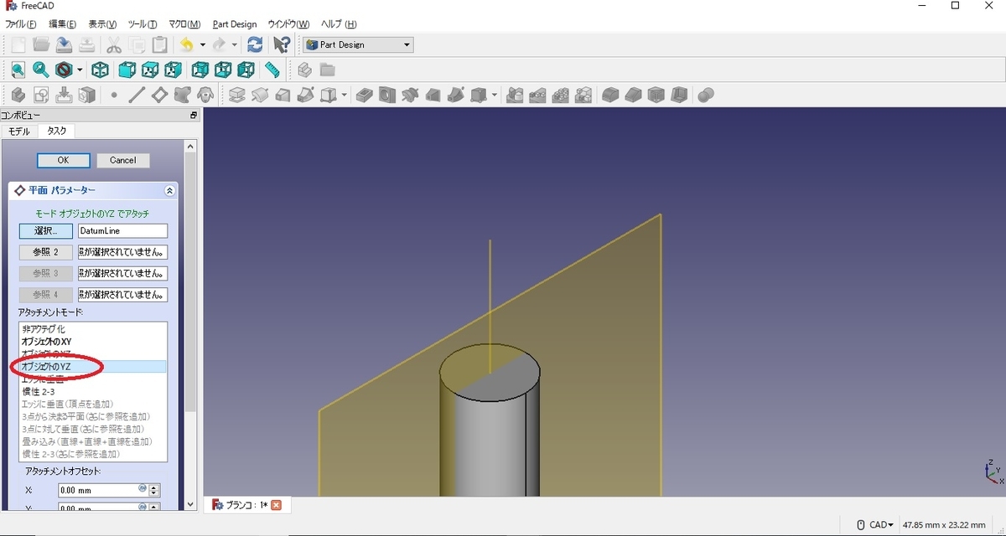Screen dimensions: 1006x536
Task: Open the Part Design workbench dropdown
Action: coord(359,44)
